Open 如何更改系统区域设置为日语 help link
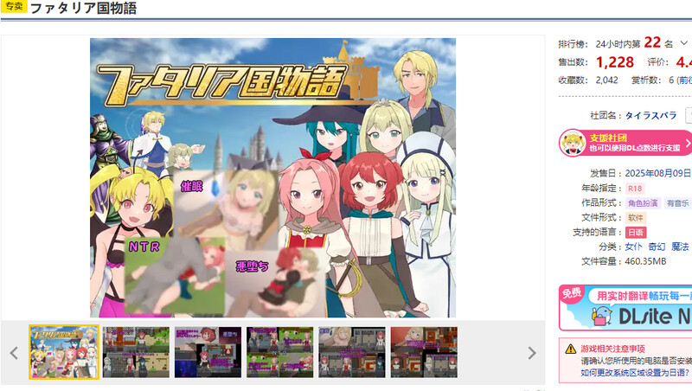692x391 pixels. [635, 373]
